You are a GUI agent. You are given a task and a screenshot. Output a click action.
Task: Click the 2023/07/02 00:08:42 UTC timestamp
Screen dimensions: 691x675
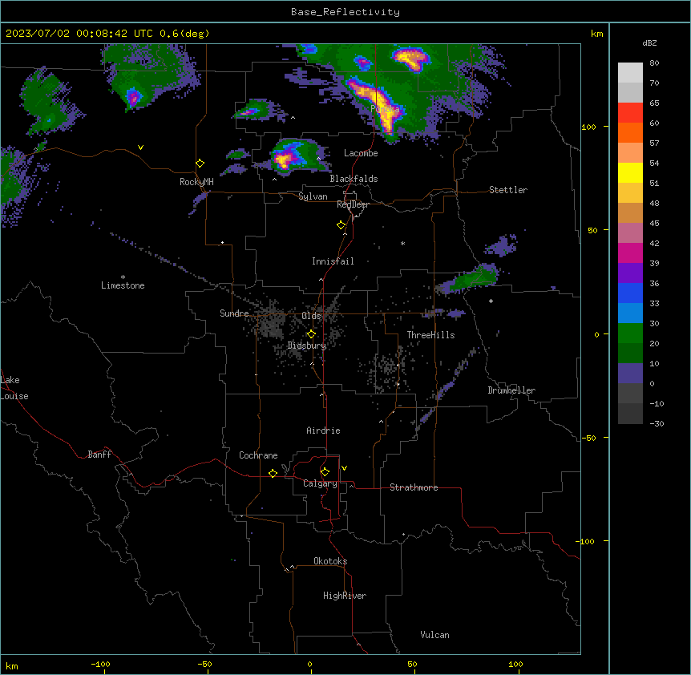pyautogui.click(x=79, y=34)
